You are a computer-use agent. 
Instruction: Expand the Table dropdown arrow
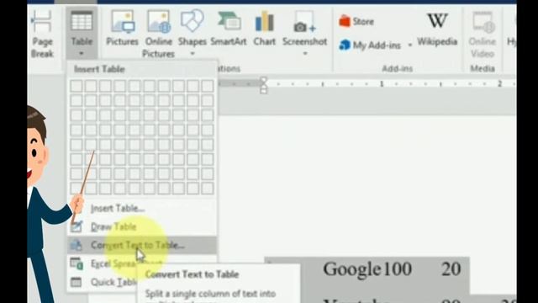click(82, 54)
